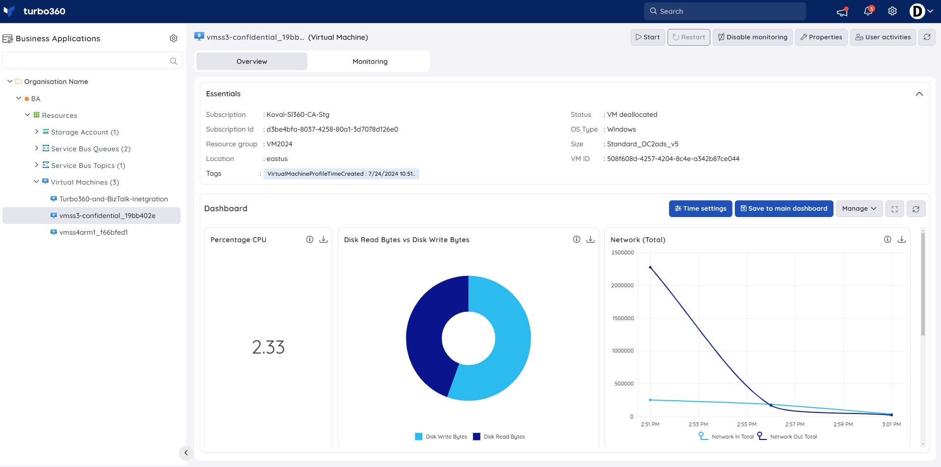941x467 pixels.
Task: Click Virtual Machines group icon
Action: tap(45, 182)
